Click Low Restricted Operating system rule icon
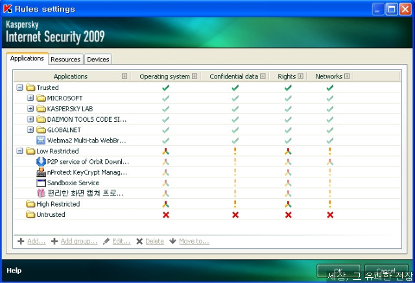The width and height of the screenshot is (415, 283). pos(166,152)
